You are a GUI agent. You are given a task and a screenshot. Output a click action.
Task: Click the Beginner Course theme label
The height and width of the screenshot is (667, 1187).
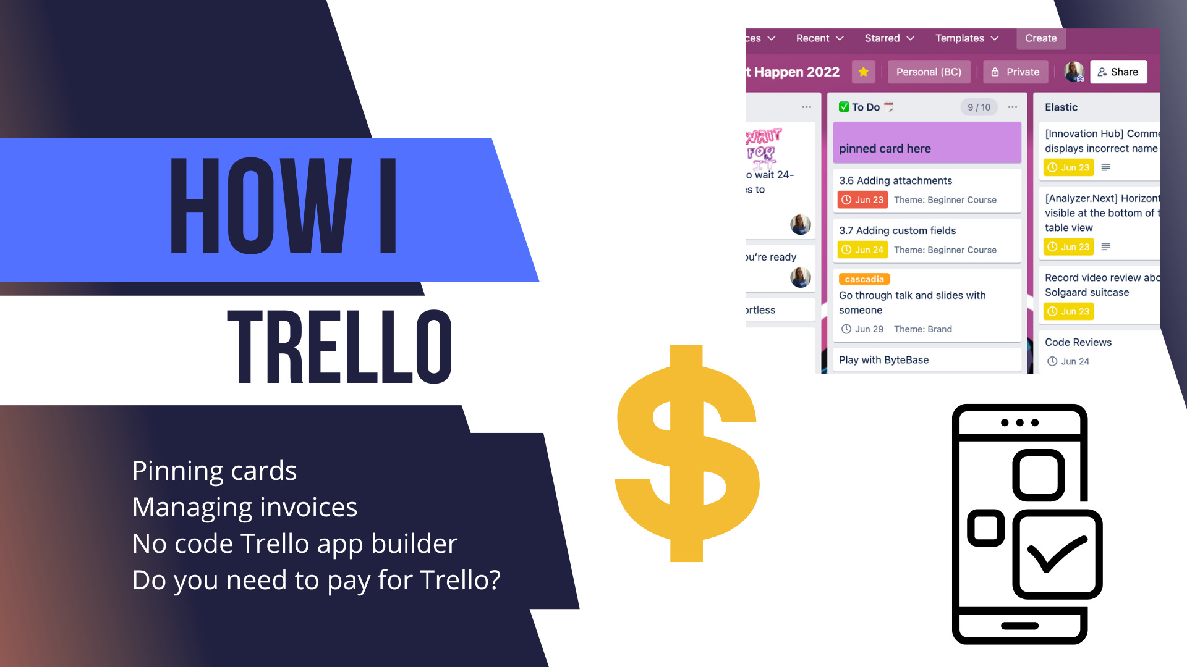click(x=945, y=198)
